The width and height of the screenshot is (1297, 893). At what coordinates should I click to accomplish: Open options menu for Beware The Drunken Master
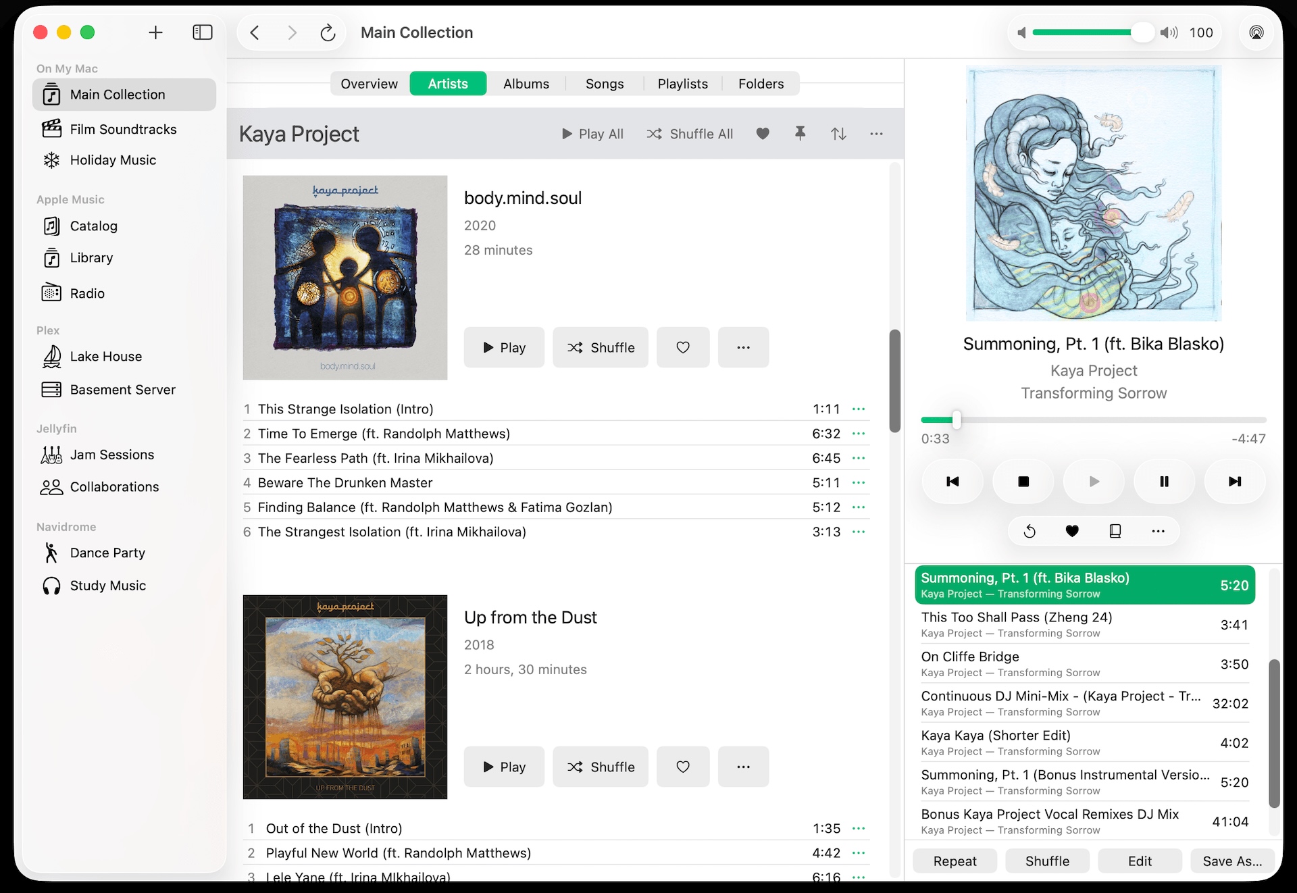pos(859,483)
